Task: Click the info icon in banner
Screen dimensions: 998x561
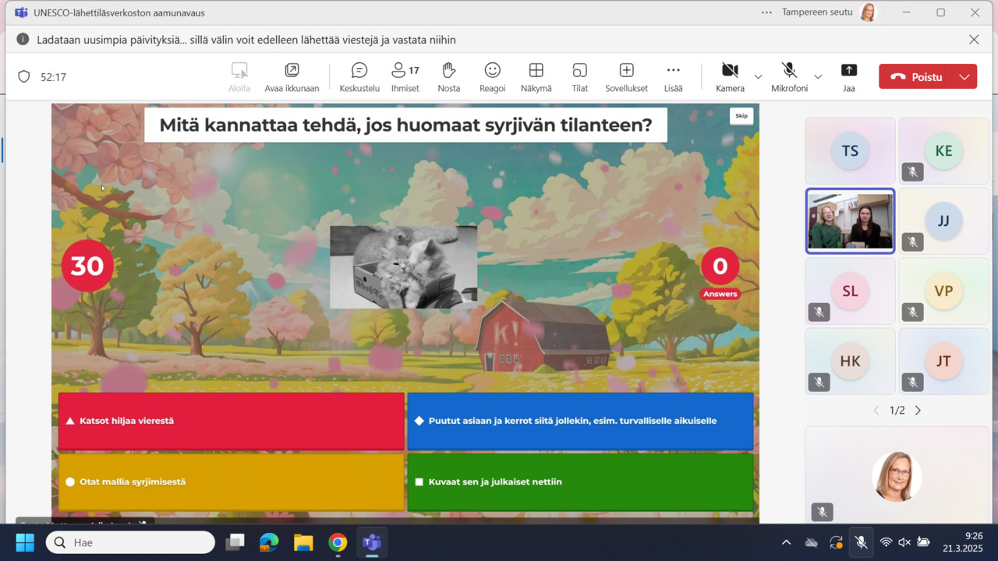Action: (x=23, y=40)
